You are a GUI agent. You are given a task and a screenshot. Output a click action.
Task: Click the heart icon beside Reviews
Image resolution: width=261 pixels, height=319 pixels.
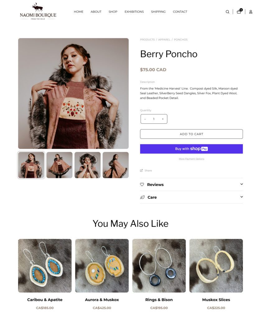142,184
